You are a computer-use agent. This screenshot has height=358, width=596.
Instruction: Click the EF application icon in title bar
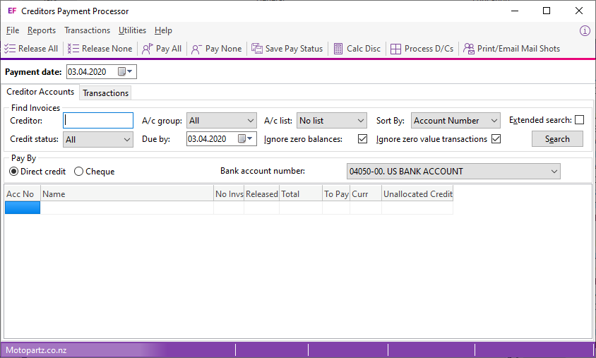click(12, 11)
